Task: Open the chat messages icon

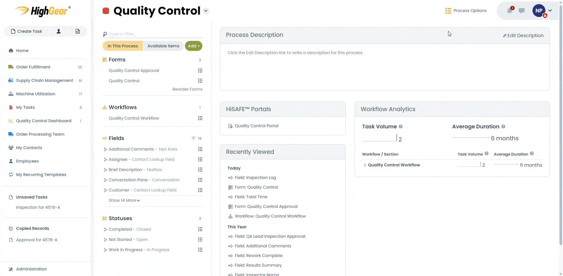Action: tap(522, 11)
